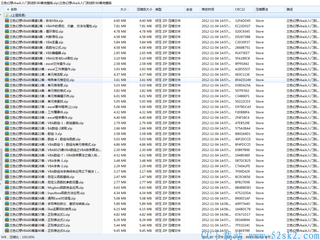Click the zip icon of 第9集:excel文件操作.zip

pyautogui.click(x=7, y=64)
